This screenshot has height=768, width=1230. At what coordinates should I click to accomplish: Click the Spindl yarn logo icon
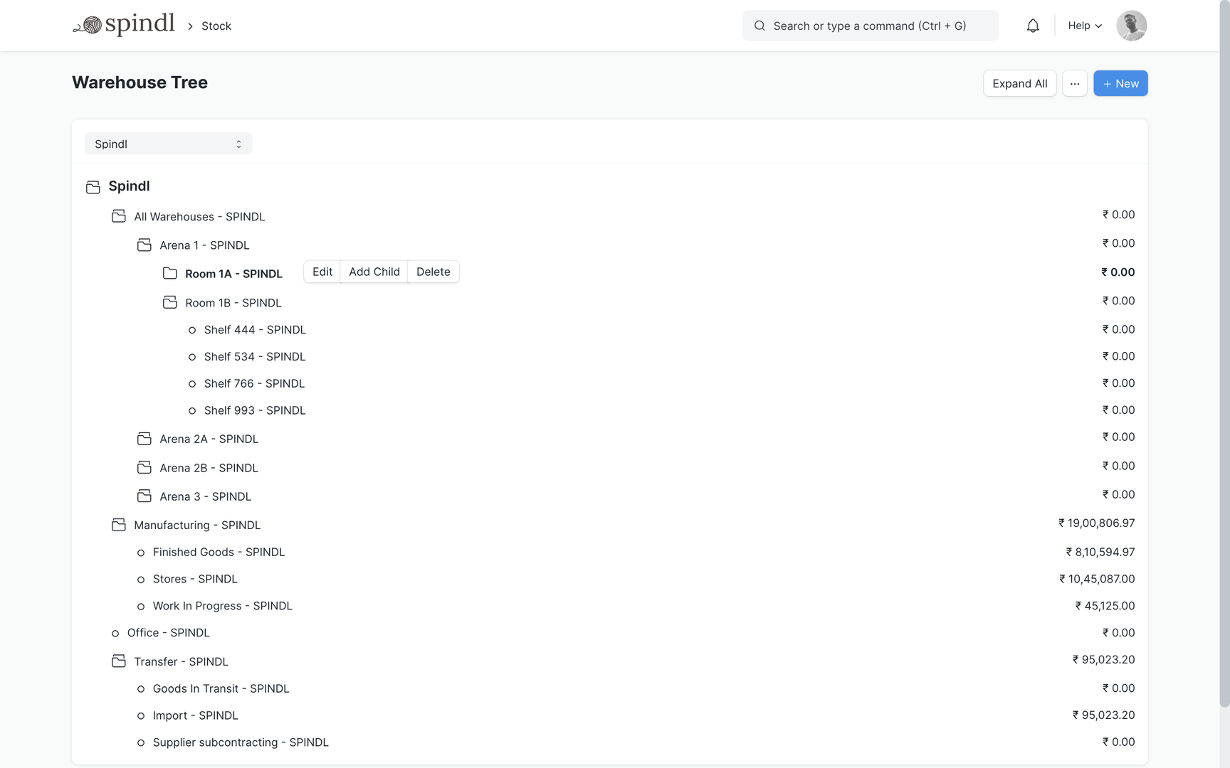click(88, 26)
